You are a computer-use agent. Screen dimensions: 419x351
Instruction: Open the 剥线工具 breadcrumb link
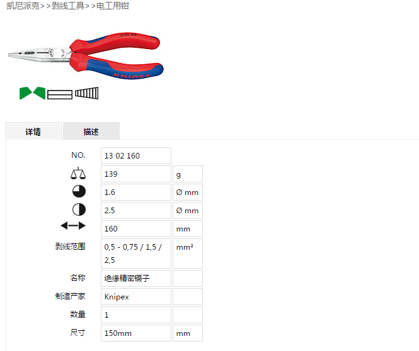click(68, 6)
